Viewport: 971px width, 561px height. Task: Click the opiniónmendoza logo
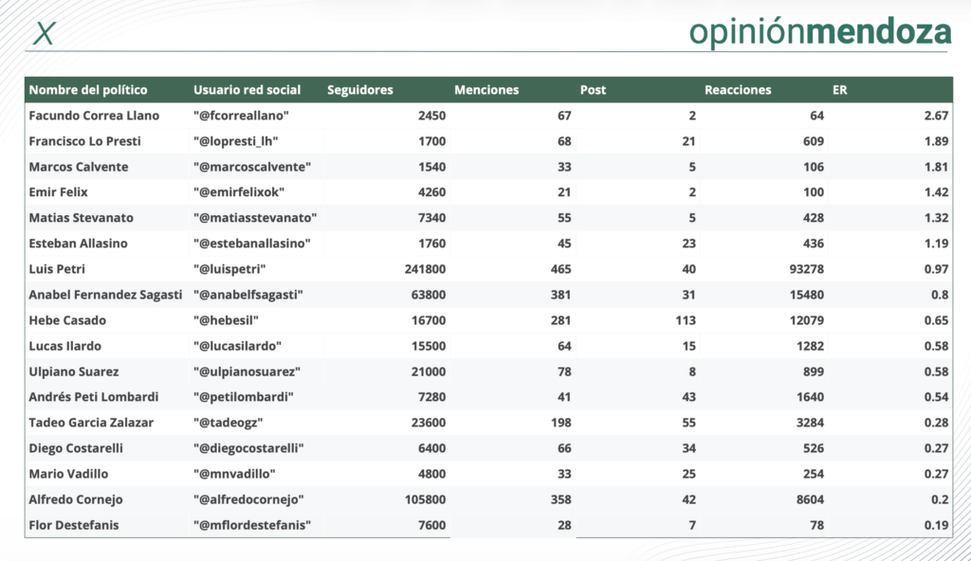(x=819, y=31)
